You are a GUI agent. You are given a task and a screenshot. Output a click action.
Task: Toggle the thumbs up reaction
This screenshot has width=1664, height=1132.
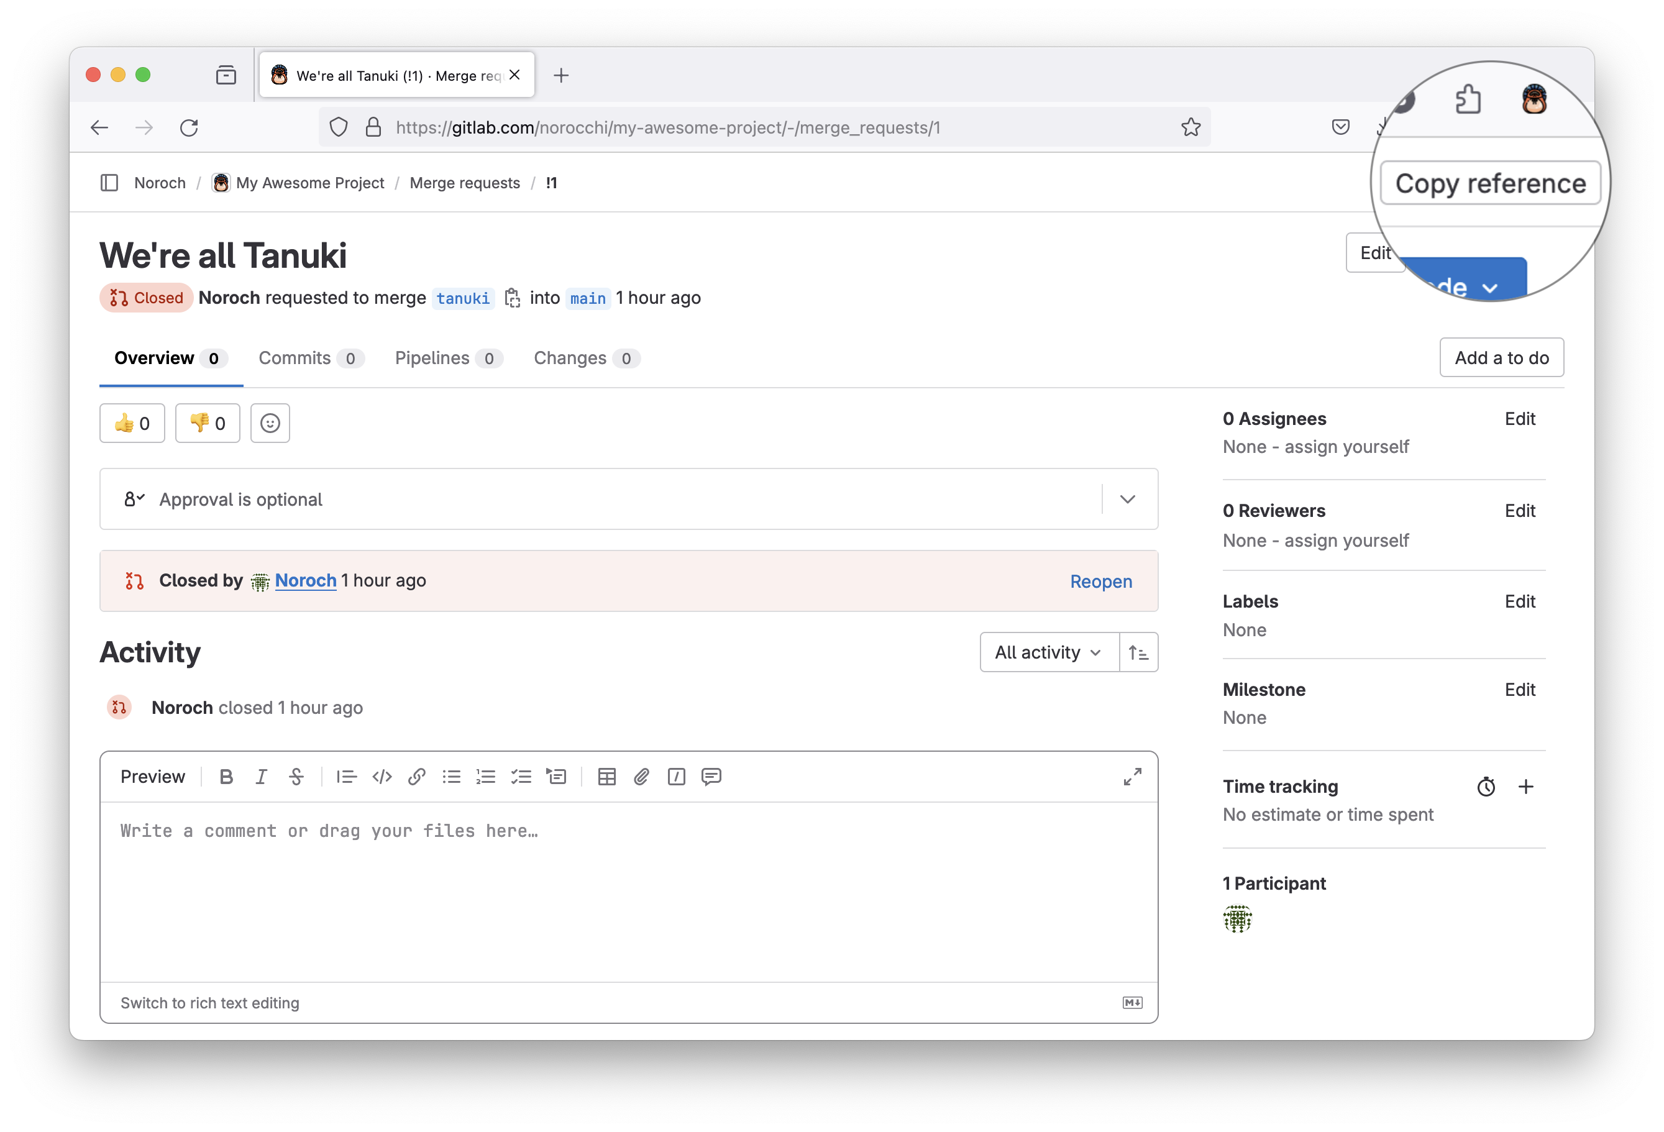click(x=132, y=423)
